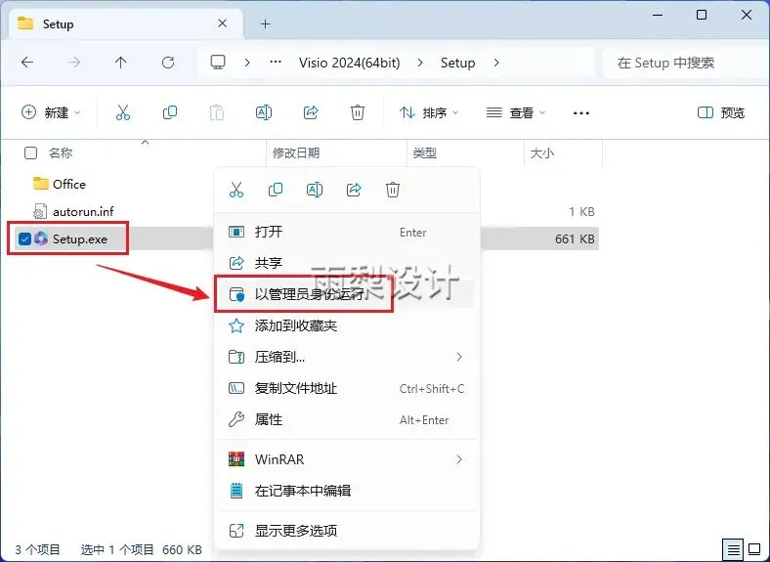This screenshot has height=562, width=770.
Task: Choose 复制文件地址 in context menu
Action: [x=347, y=389]
